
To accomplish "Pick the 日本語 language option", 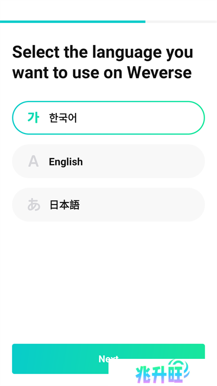I will 108,205.
